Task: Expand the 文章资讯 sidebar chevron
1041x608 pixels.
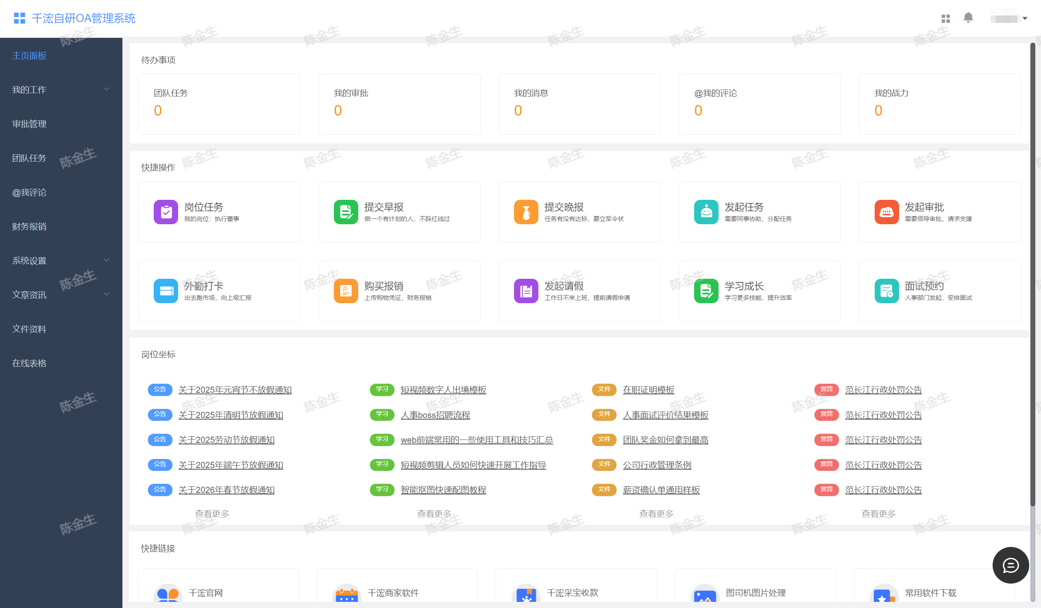Action: click(106, 295)
